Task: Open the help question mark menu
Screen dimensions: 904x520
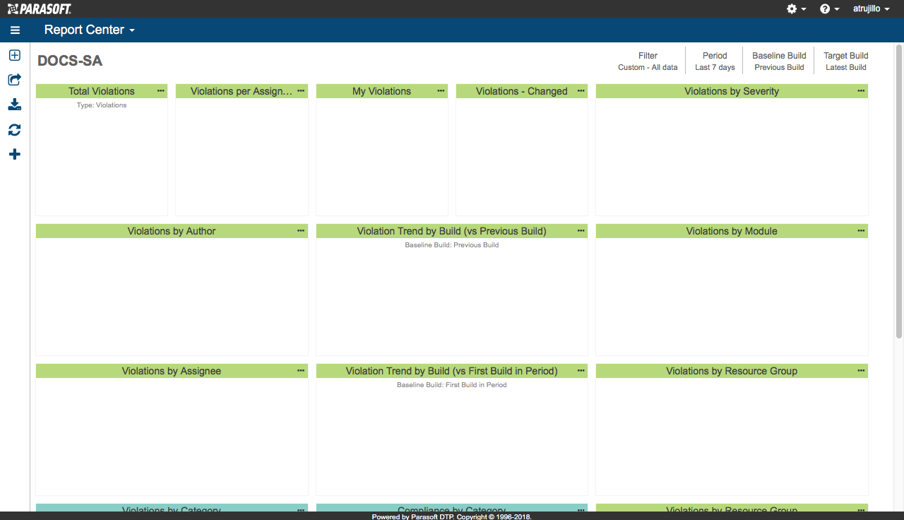Action: pos(829,8)
